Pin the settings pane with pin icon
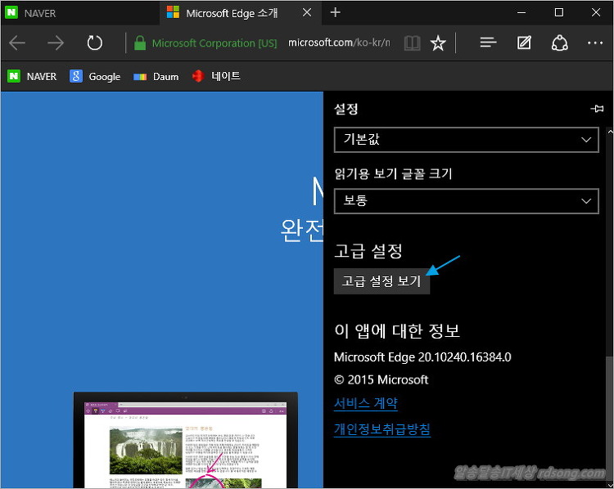 [x=597, y=109]
